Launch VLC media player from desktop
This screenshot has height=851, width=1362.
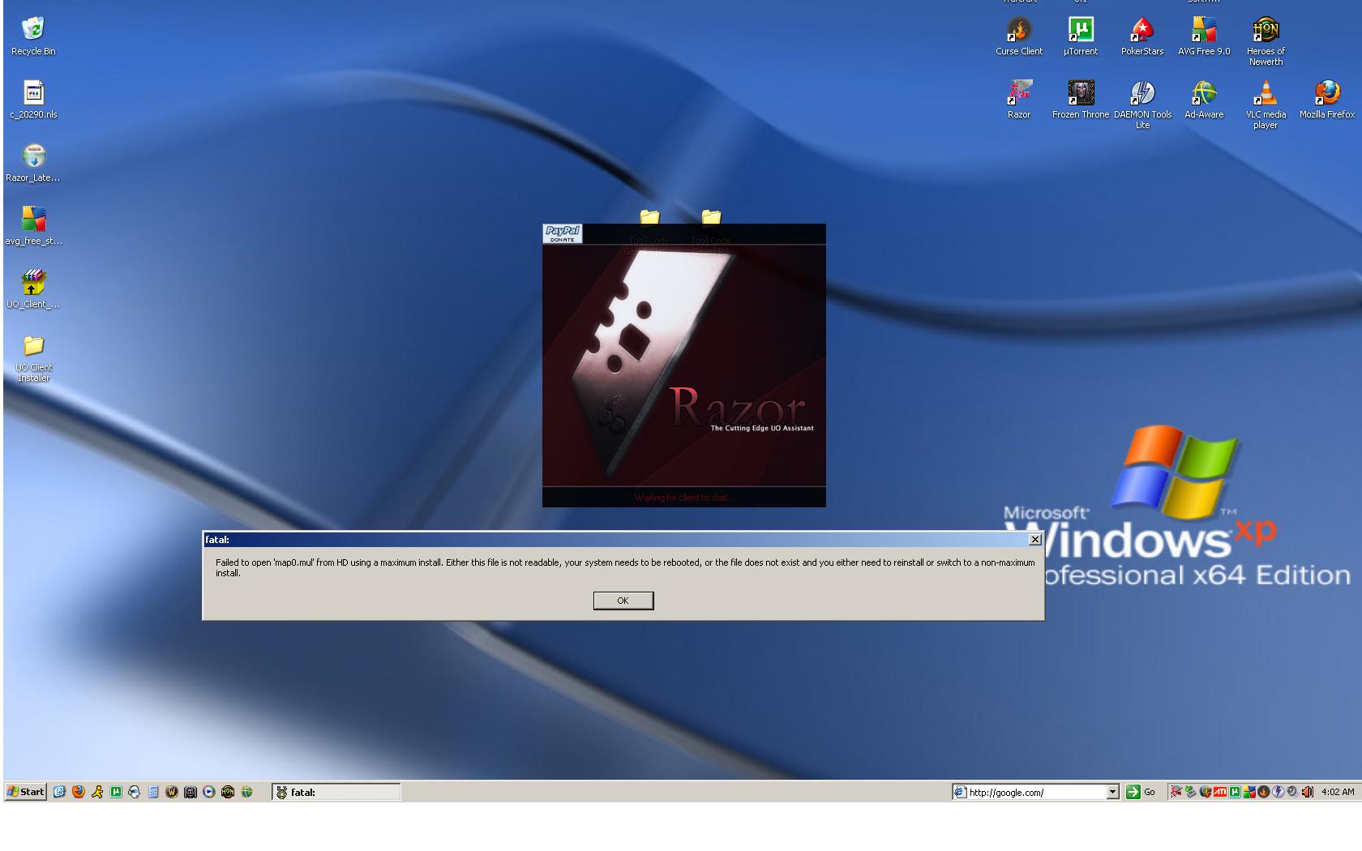click(1265, 94)
